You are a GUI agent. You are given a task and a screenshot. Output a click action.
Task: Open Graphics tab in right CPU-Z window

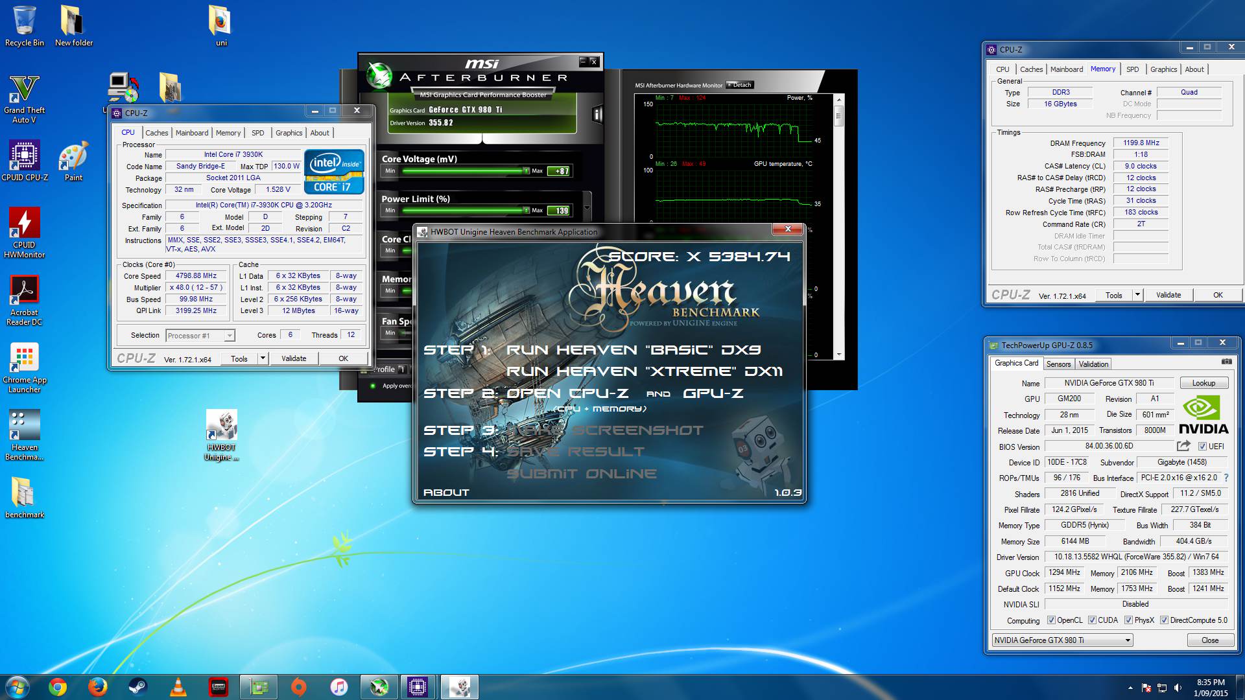click(1163, 69)
